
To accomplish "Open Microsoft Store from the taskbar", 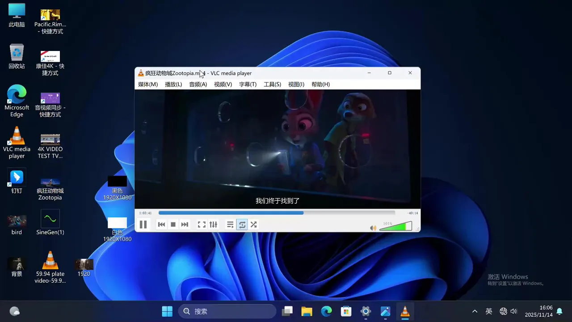I will pos(346,311).
